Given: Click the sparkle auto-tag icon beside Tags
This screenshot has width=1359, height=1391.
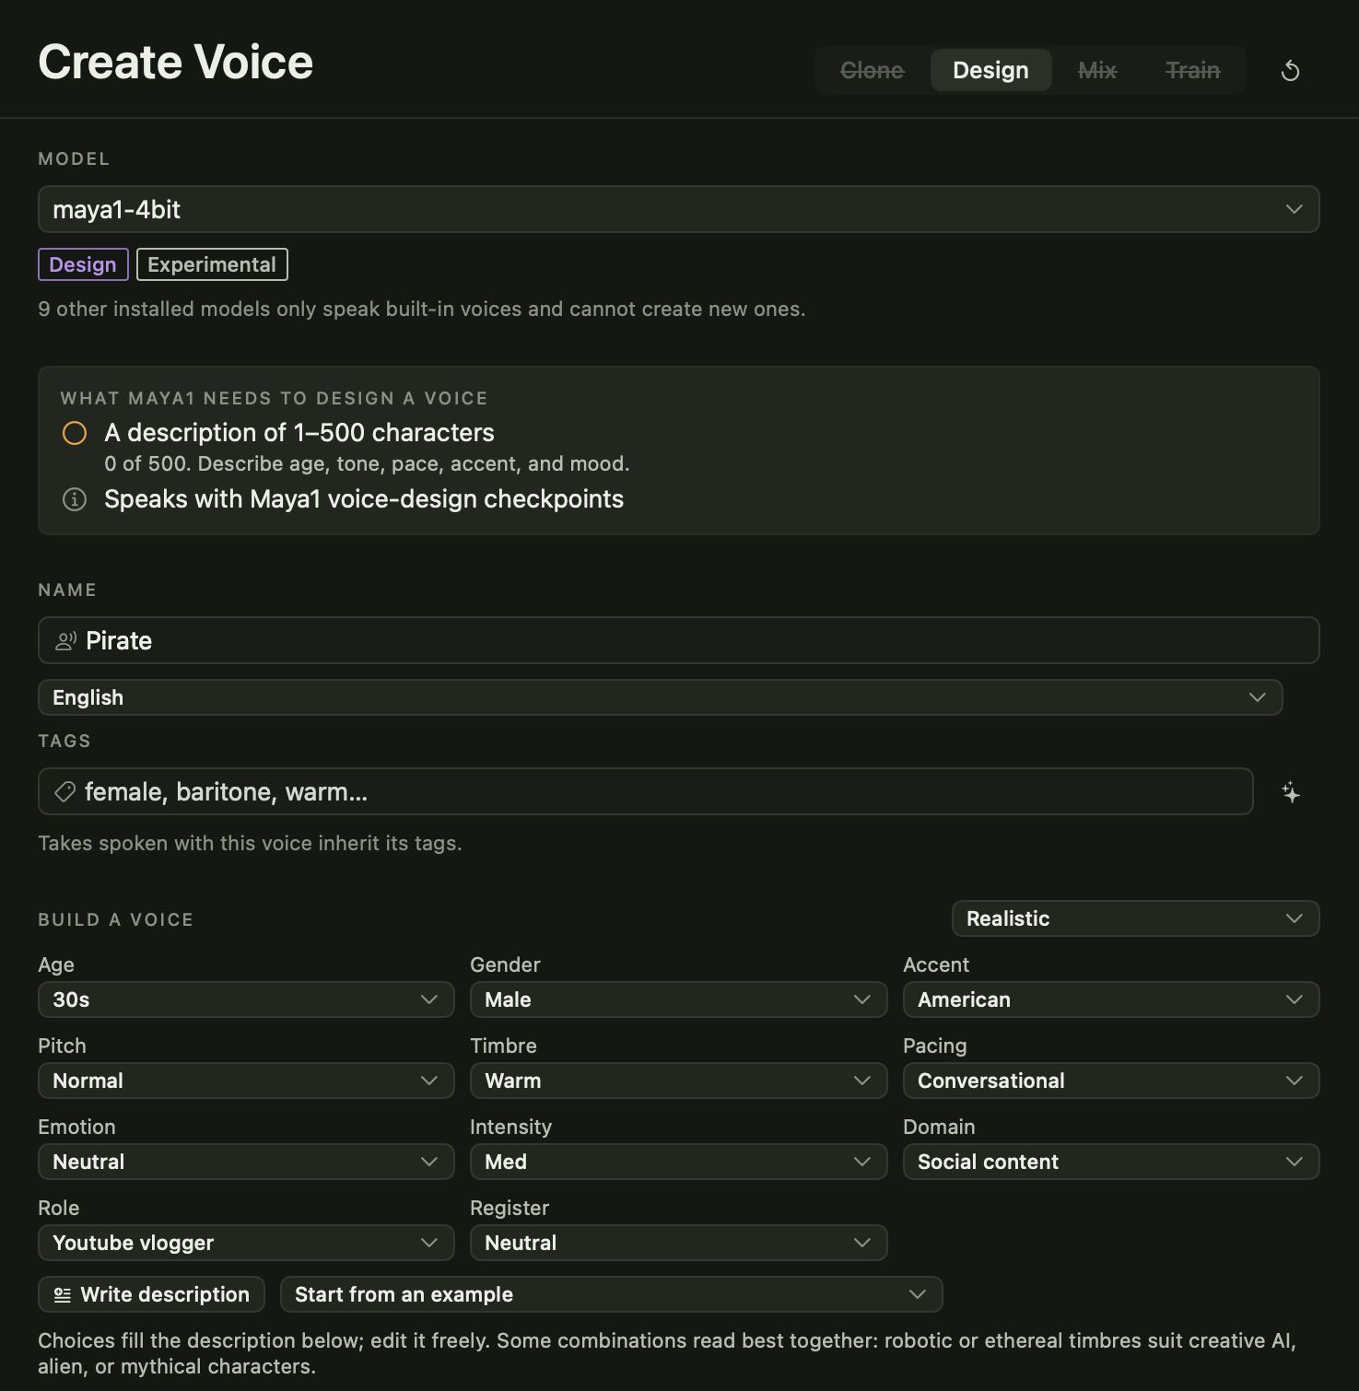Looking at the screenshot, I should click(x=1291, y=792).
